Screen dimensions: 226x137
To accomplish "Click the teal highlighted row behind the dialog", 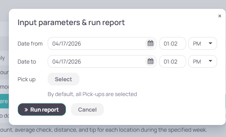I will (4, 101).
